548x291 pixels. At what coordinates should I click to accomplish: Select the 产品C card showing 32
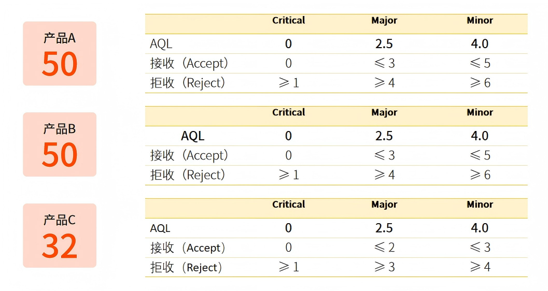[x=60, y=236]
